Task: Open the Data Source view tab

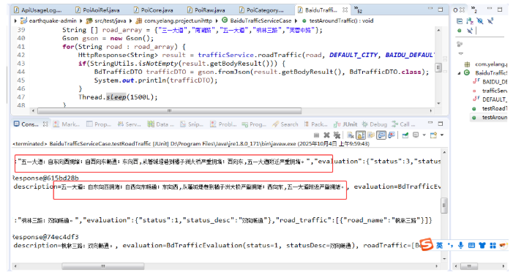Action: tap(161, 124)
